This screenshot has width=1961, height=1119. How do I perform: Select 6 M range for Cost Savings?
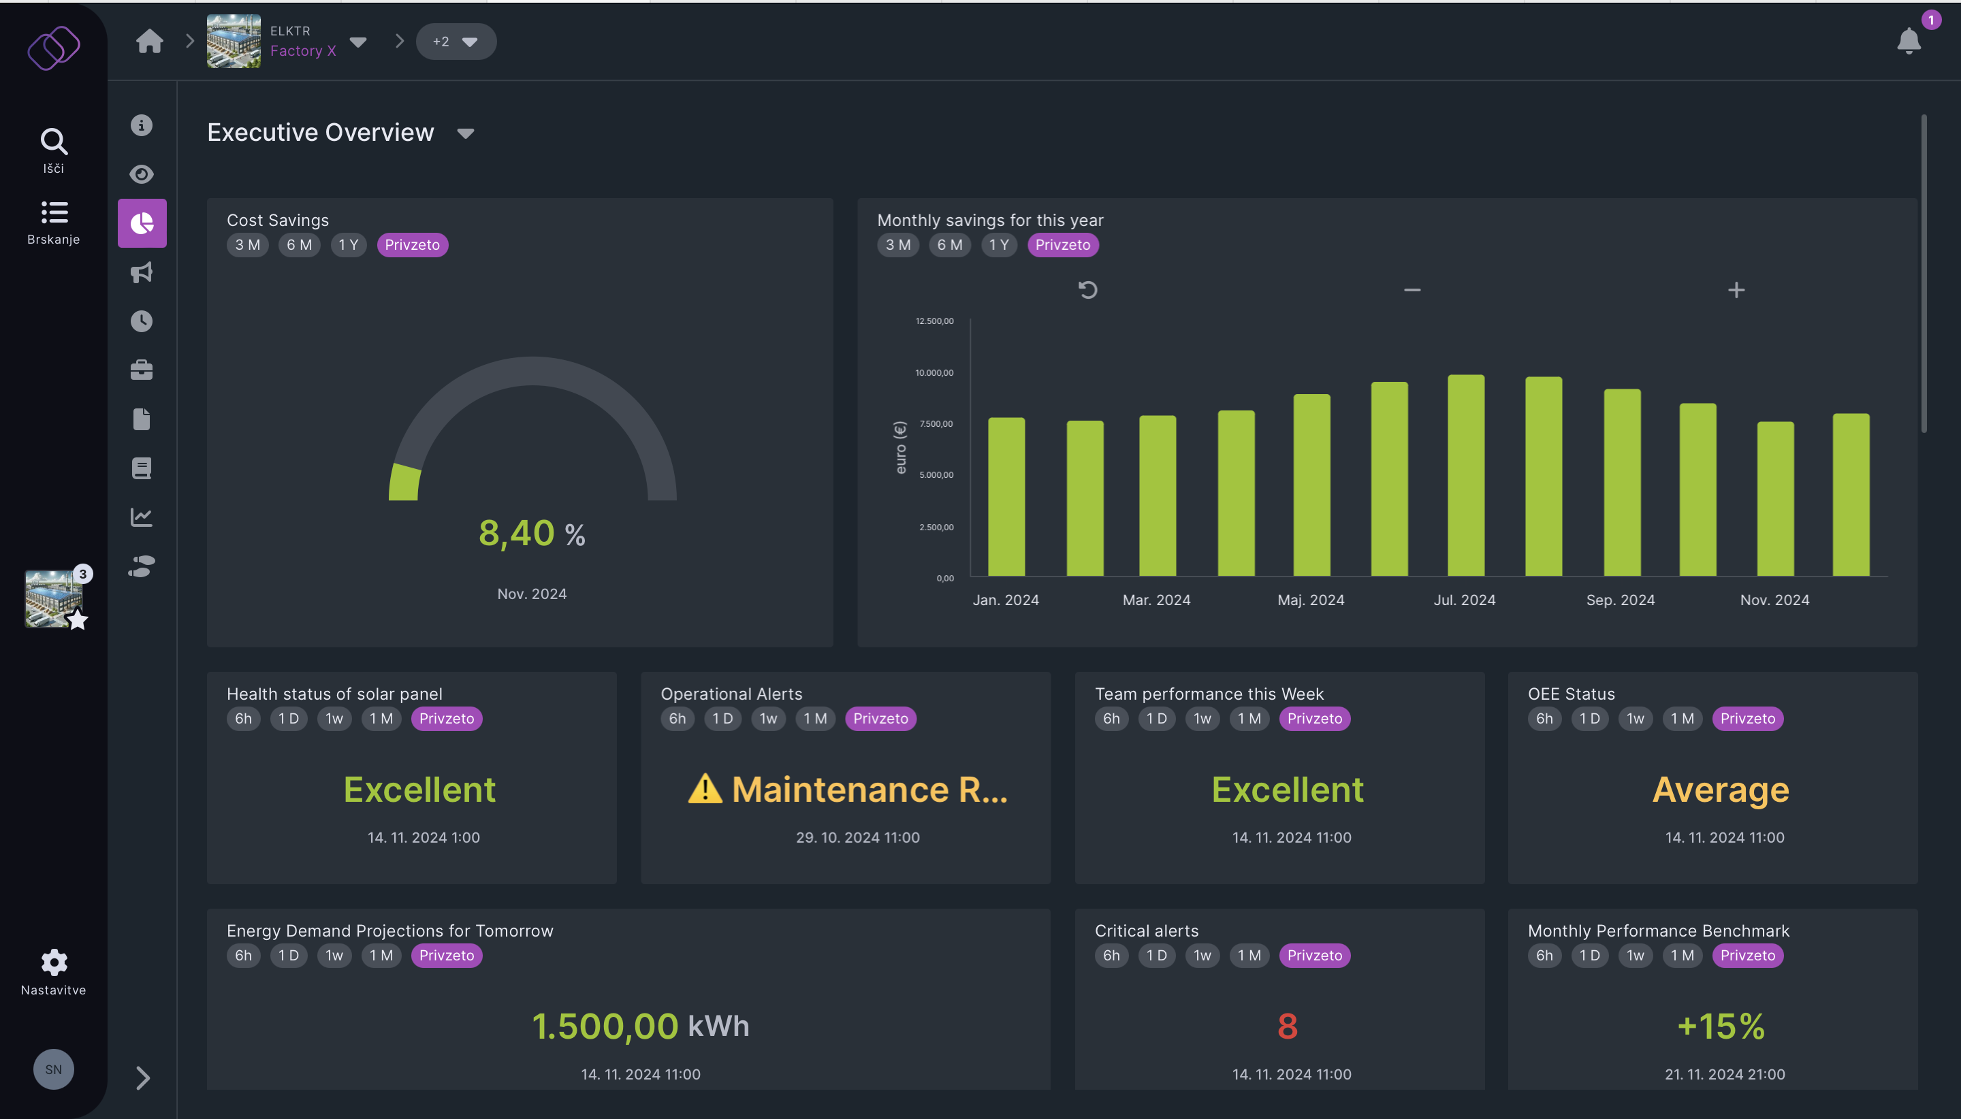click(x=299, y=245)
